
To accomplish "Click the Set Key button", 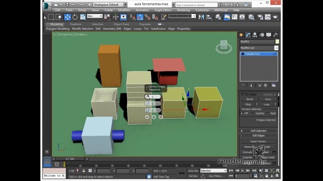I will point(193,176).
